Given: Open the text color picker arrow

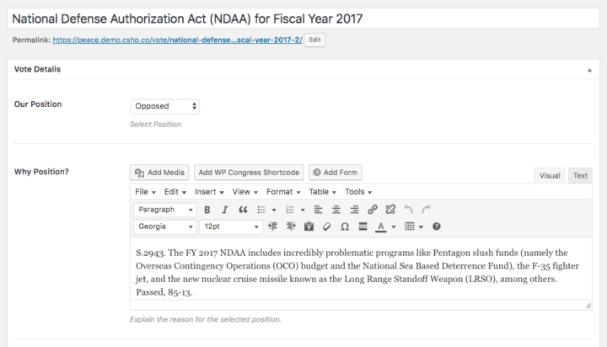Looking at the screenshot, I should (393, 227).
